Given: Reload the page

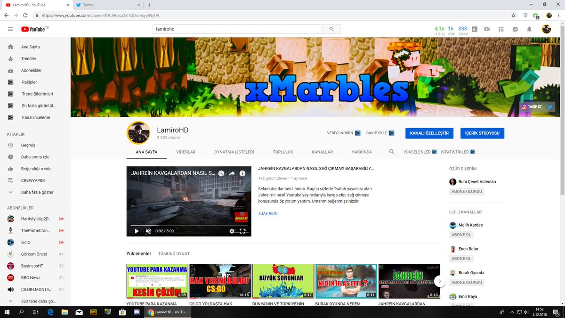Looking at the screenshot, I should pos(26,15).
